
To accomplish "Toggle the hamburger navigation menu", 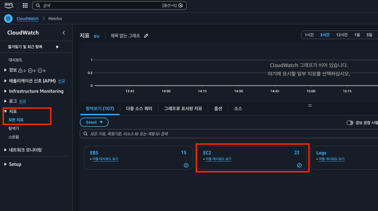I will coord(8,18).
